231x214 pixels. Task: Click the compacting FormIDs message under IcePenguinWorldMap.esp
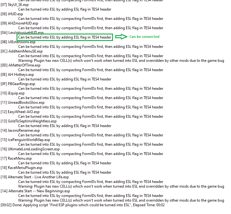91,144
